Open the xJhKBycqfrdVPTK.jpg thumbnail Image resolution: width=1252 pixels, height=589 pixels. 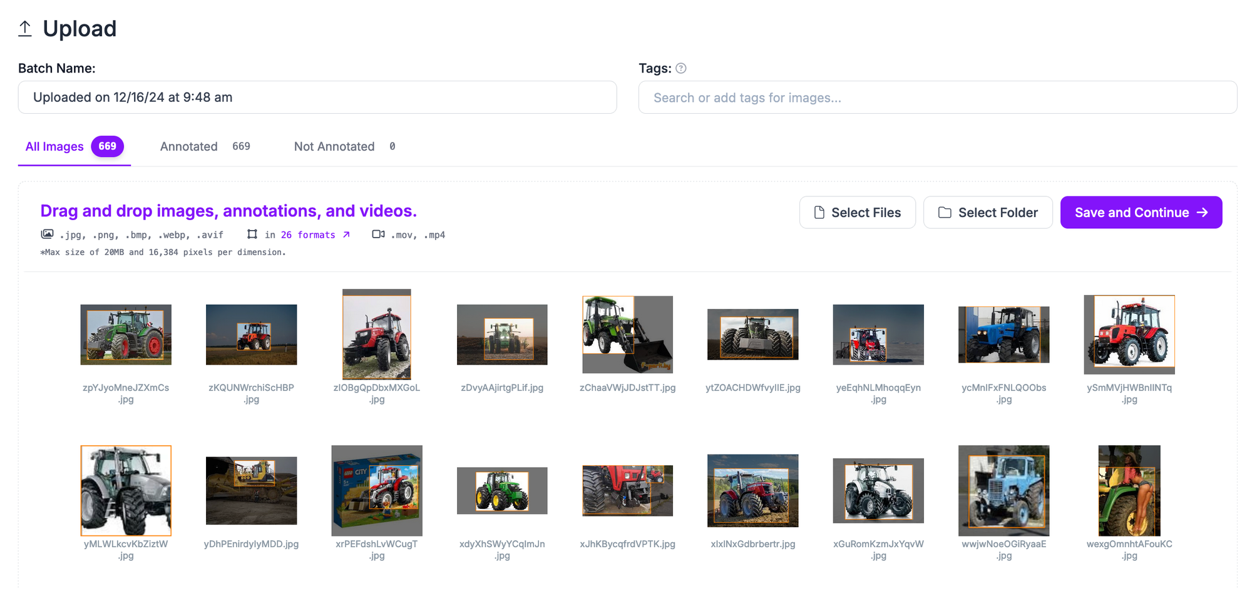628,491
